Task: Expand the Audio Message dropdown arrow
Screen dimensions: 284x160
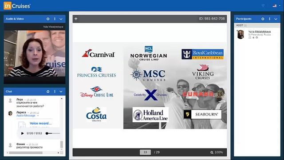Action: 38,116
